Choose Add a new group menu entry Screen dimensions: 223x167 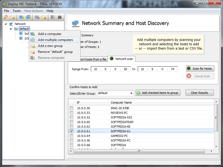click(55, 46)
